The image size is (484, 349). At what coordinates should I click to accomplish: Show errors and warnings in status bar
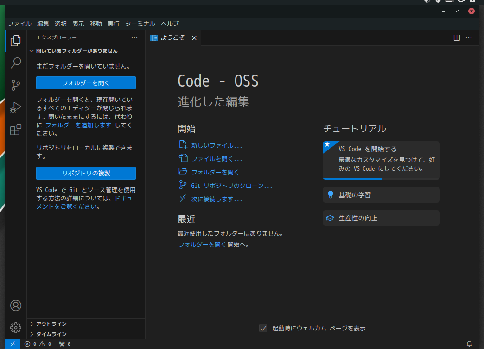(38, 344)
